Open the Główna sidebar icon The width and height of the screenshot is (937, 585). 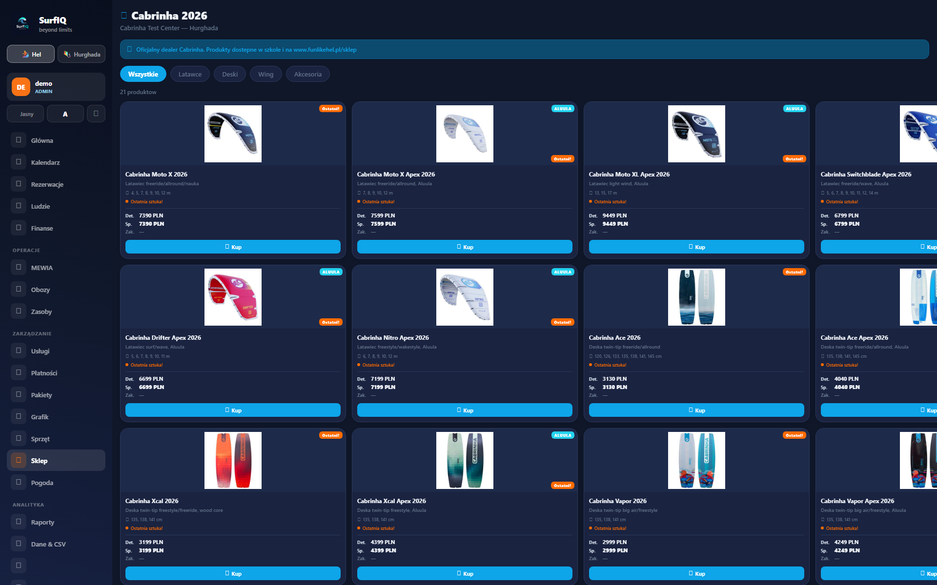click(x=19, y=140)
